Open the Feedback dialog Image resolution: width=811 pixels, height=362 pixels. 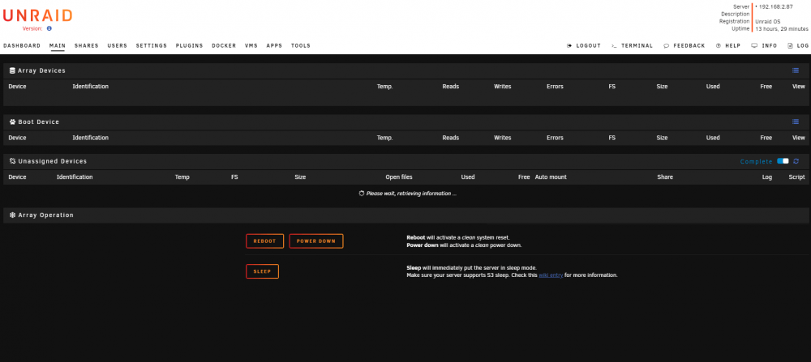(684, 45)
